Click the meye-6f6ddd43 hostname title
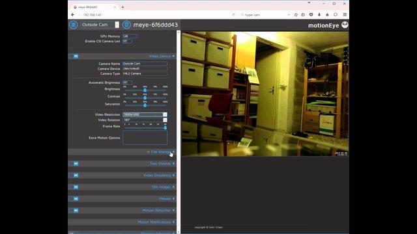The height and width of the screenshot is (234, 417). pos(156,25)
